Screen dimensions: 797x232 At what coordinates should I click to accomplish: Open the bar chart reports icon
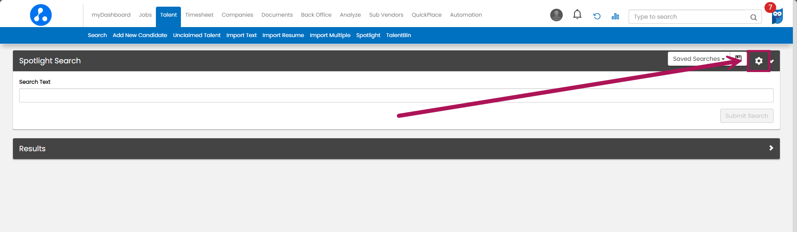click(615, 16)
